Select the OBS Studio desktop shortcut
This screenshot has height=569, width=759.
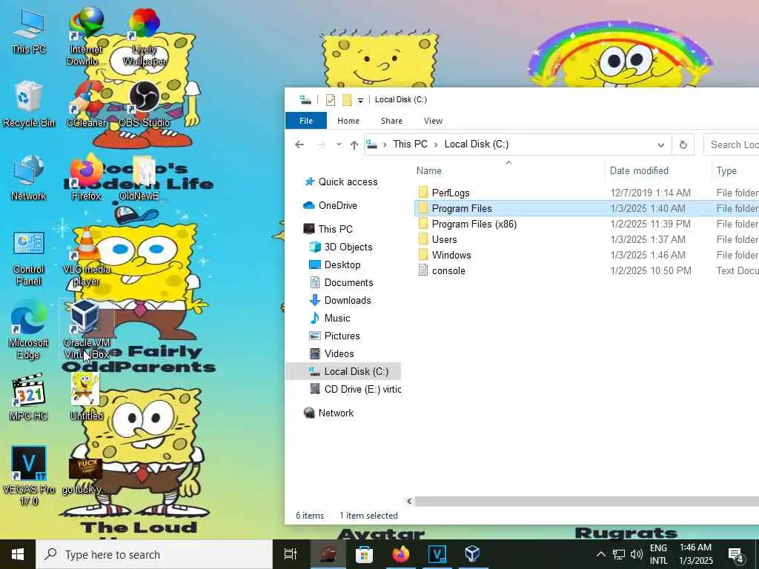pos(145,104)
